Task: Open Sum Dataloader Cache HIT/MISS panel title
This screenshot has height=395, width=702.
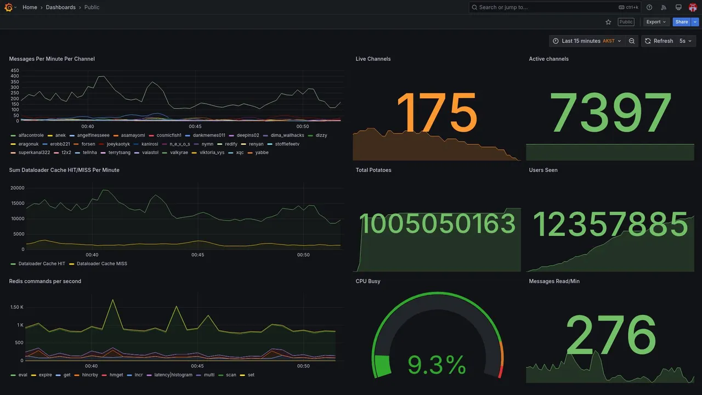Action: click(x=64, y=170)
